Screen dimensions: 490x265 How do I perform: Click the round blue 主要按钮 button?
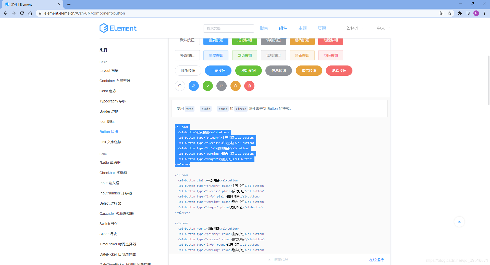218,71
